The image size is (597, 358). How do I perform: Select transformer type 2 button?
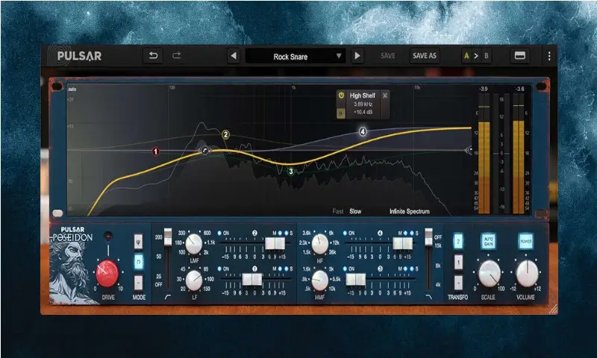pos(458,241)
